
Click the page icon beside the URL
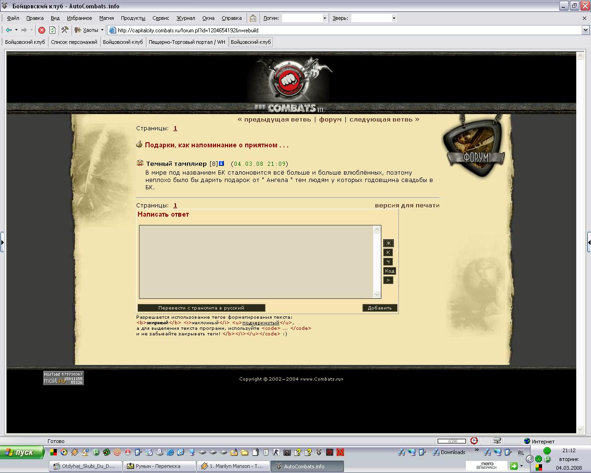tap(112, 30)
